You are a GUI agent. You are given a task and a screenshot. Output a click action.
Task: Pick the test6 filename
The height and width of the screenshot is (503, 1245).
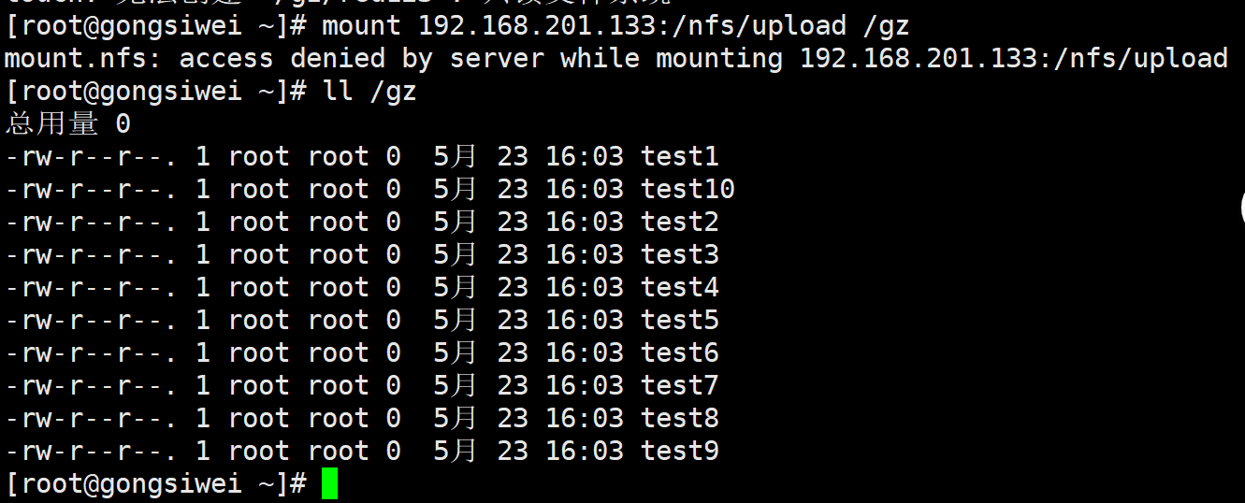680,353
